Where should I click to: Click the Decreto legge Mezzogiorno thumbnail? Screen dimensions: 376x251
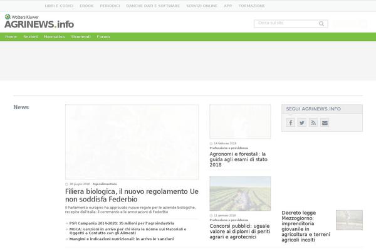349,220
